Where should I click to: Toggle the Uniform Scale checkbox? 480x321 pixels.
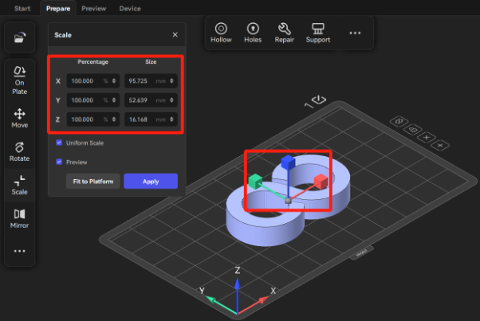coord(59,143)
